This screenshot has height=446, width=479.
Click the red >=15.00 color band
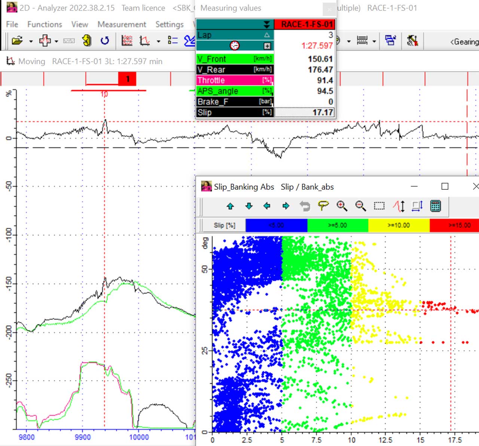[454, 225]
